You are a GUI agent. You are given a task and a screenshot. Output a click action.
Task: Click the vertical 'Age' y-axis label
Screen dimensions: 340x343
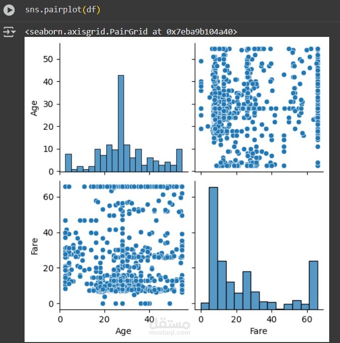click(x=34, y=107)
